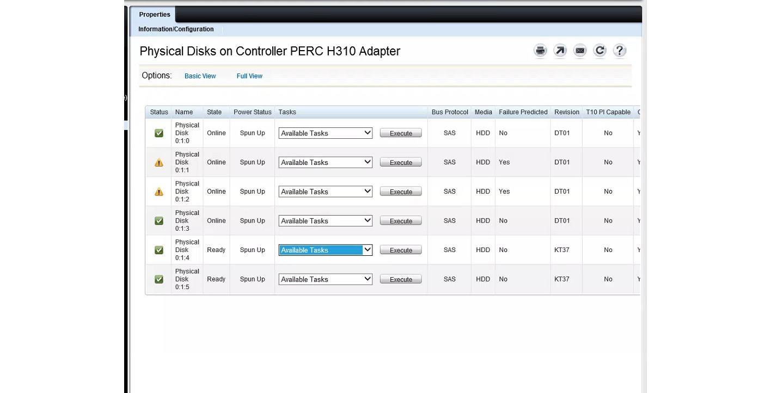Switch to Basic View
This screenshot has width=771, height=393.
point(200,76)
